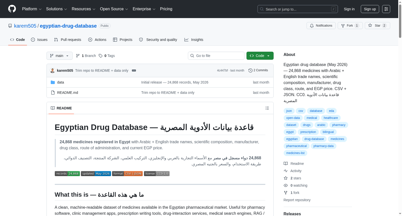Click the Go to file search box
Viewport: 402px width, 216px height.
pyautogui.click(x=216, y=56)
